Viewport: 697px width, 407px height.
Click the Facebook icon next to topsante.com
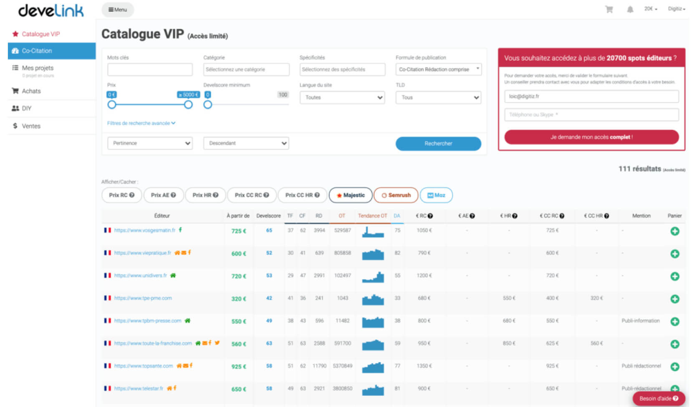[191, 365]
